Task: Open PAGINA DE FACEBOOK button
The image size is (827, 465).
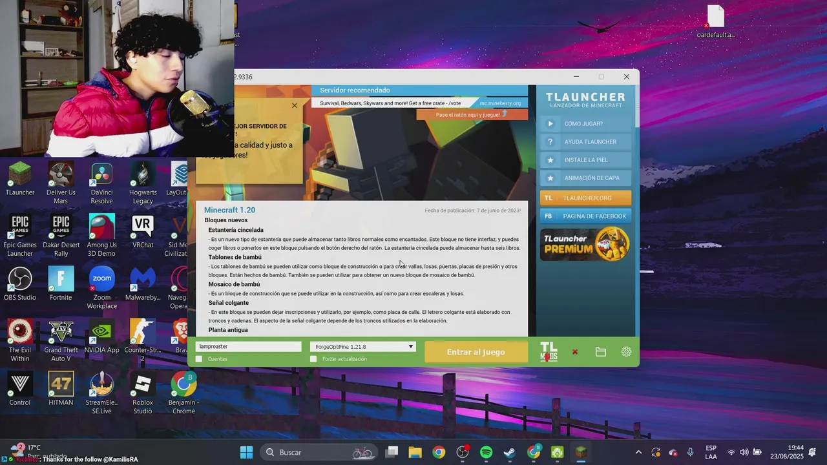Action: click(x=585, y=216)
